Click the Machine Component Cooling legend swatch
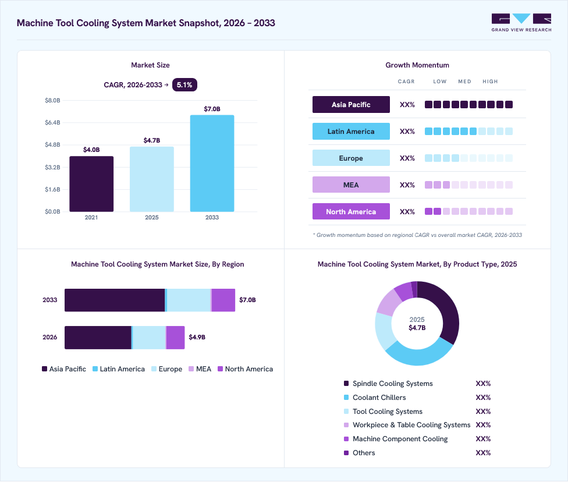The width and height of the screenshot is (568, 482). (346, 439)
